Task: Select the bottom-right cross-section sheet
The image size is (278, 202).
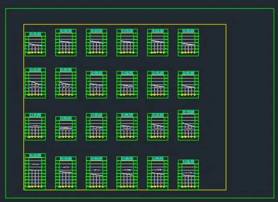Action: (188, 175)
